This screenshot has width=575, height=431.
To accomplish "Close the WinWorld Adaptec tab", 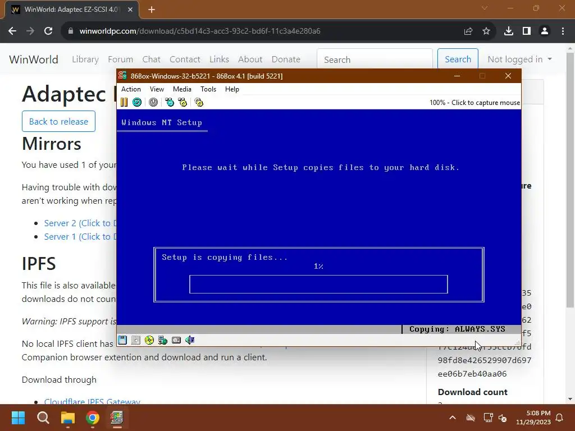I will click(x=130, y=10).
